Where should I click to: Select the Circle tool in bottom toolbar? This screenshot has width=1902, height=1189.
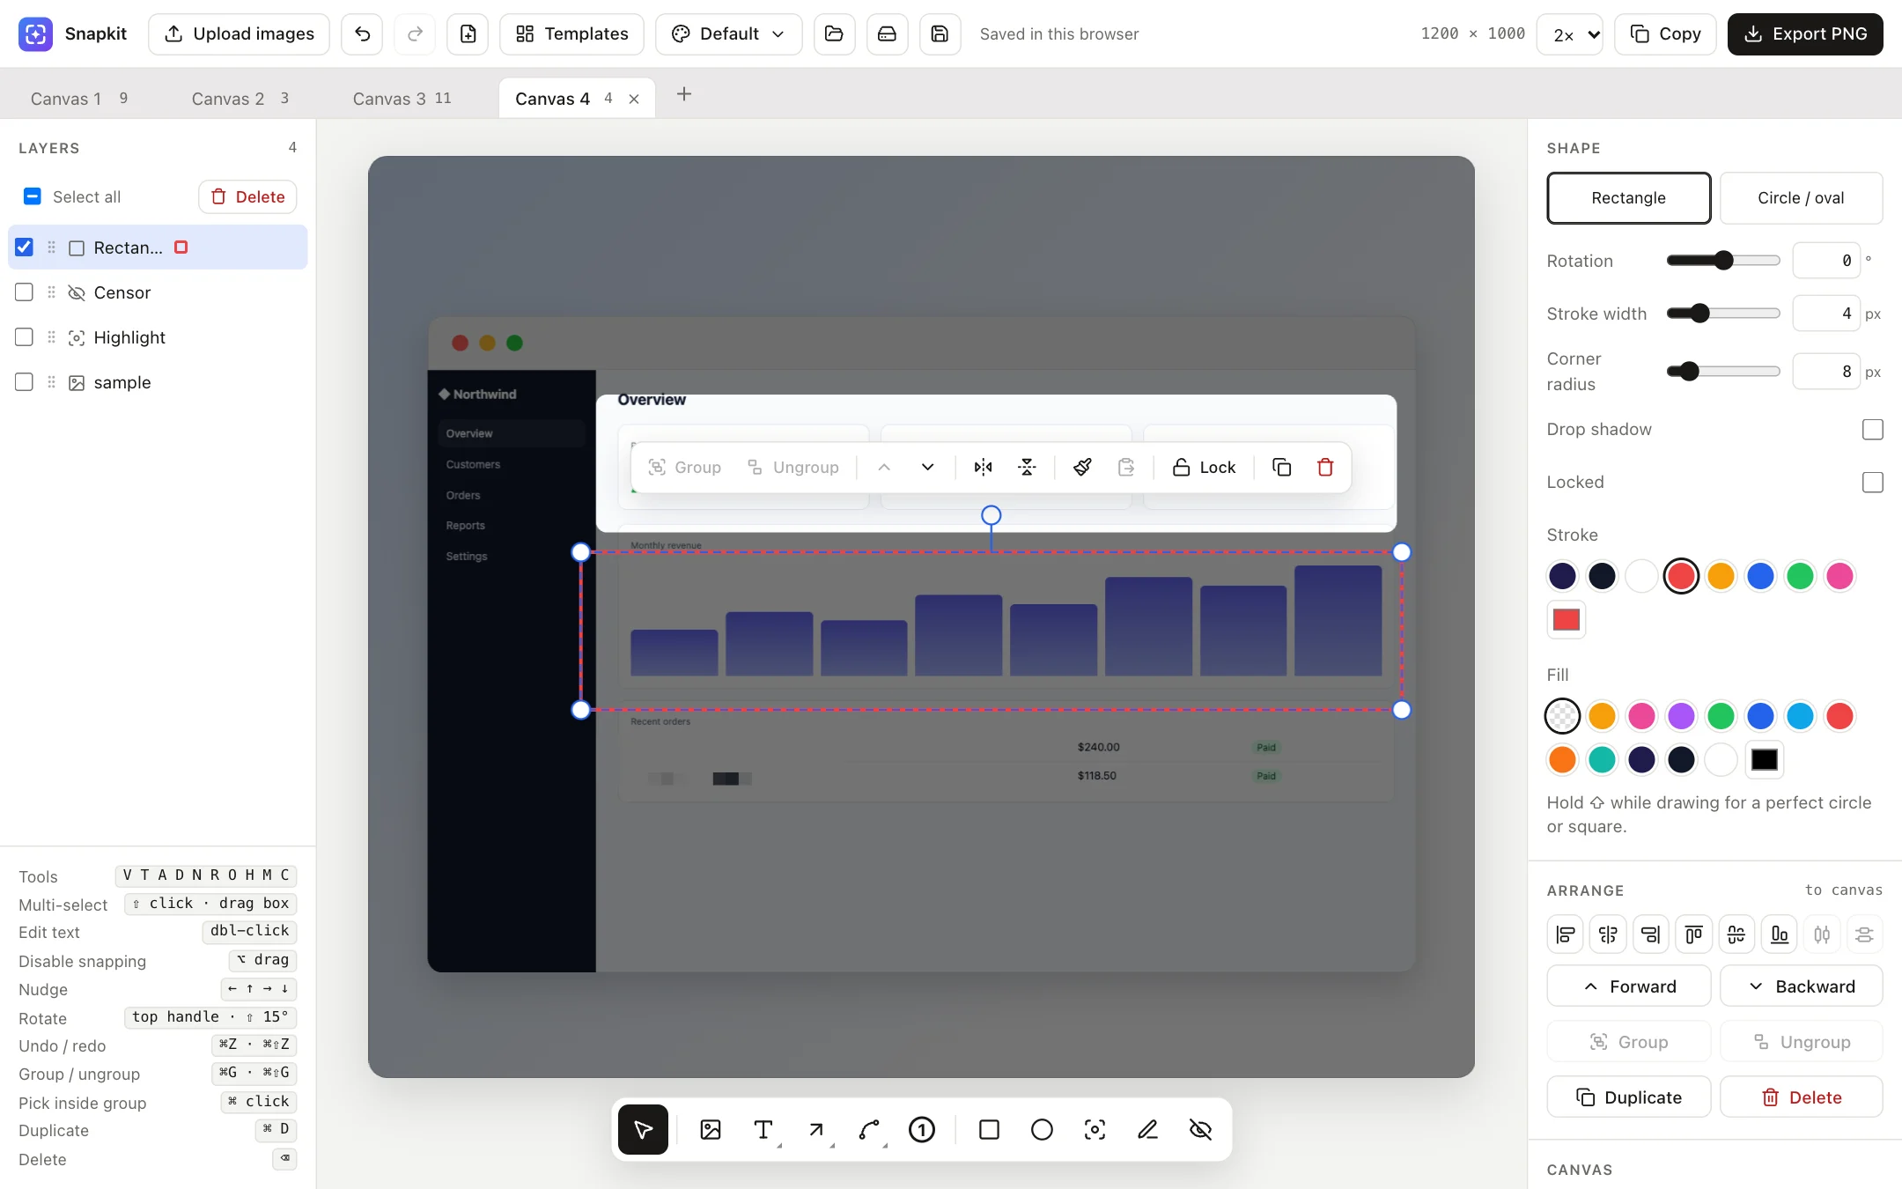coord(1042,1129)
